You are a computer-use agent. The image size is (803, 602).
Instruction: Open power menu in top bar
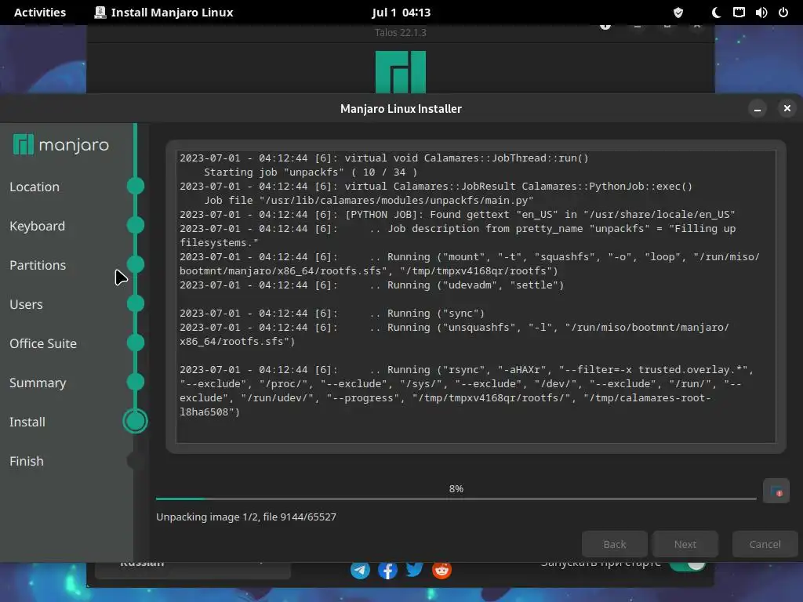(x=783, y=13)
